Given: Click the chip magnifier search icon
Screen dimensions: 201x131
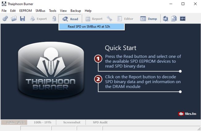Looking at the screenshot, I should pos(165,19).
